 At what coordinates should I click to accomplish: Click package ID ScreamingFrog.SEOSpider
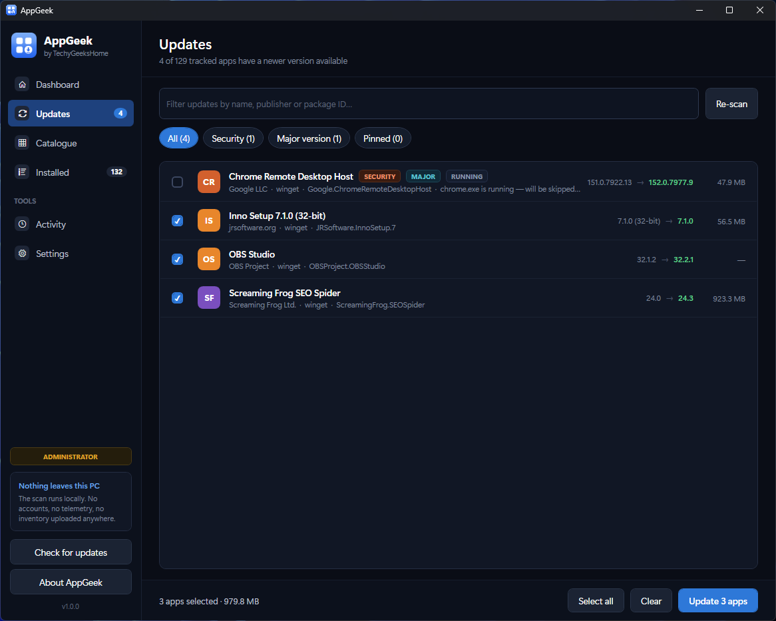381,305
